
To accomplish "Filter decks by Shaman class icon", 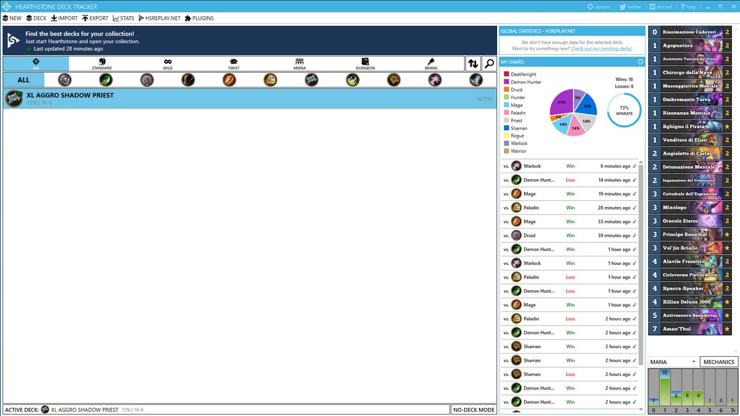I will click(x=393, y=80).
